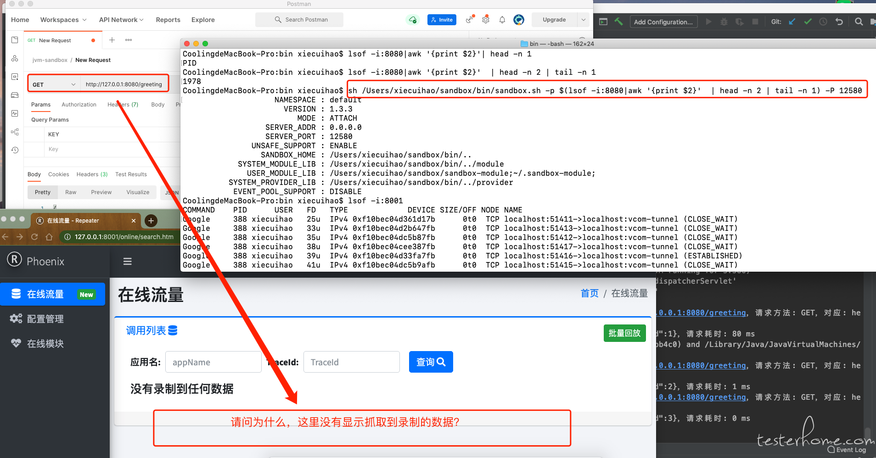The image size is (876, 458).
Task: Go to browser home page icon
Action: tap(49, 237)
